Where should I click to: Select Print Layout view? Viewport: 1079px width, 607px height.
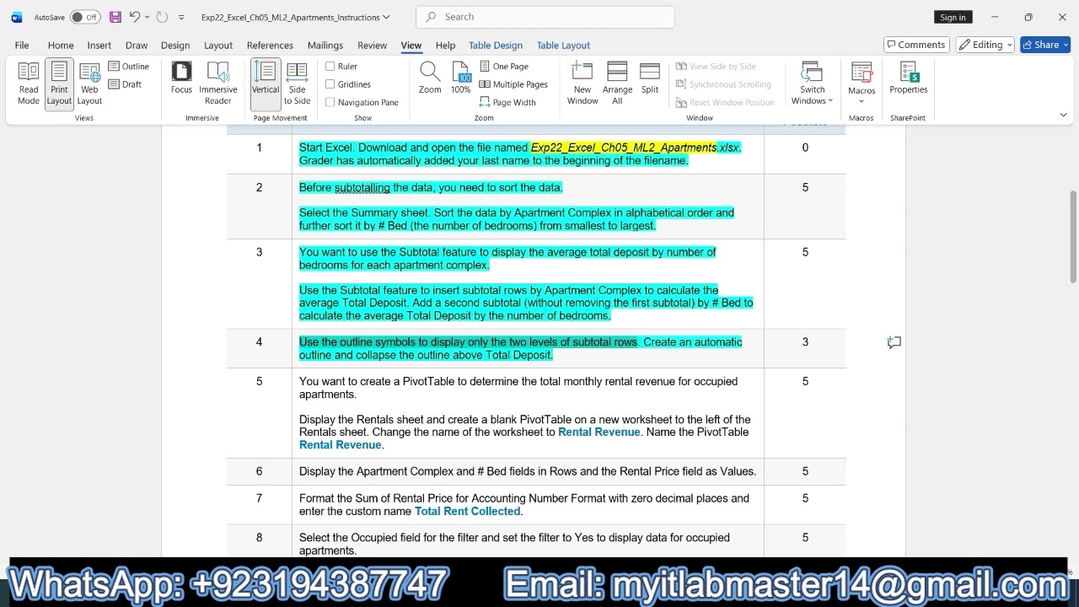pos(59,83)
